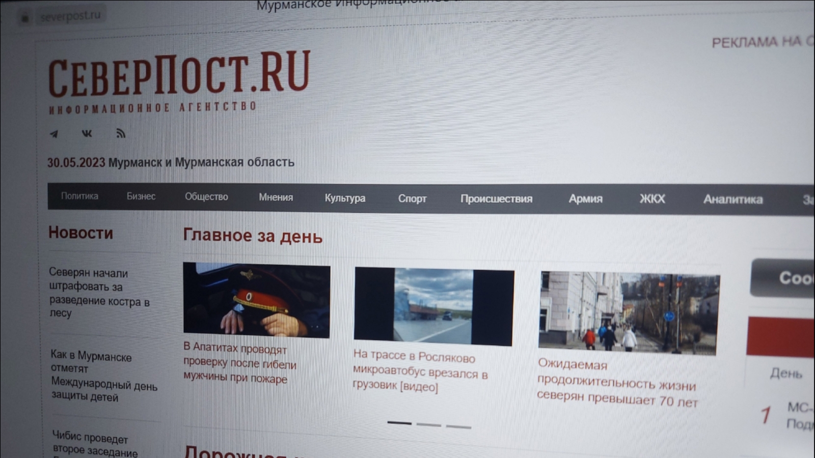The width and height of the screenshot is (815, 458).
Task: Open the Мнения section
Action: 276,197
